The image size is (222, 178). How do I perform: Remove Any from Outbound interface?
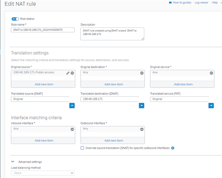142,129
